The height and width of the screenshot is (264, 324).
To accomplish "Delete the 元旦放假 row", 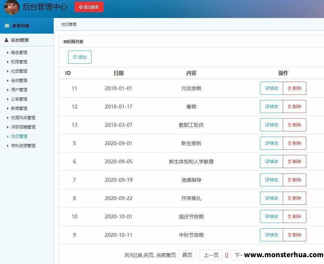I will click(x=295, y=88).
